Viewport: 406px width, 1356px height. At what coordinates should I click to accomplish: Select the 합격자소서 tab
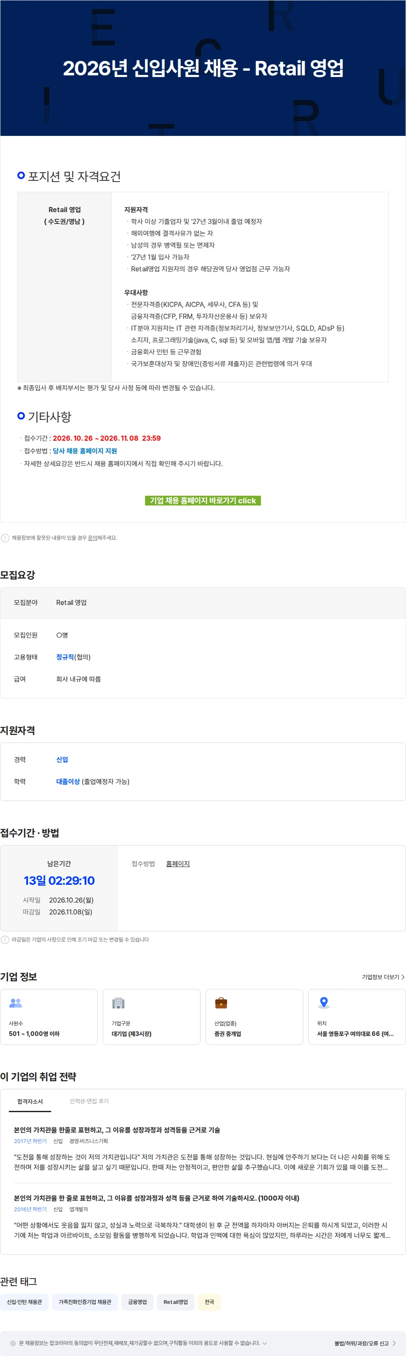[x=30, y=1101]
